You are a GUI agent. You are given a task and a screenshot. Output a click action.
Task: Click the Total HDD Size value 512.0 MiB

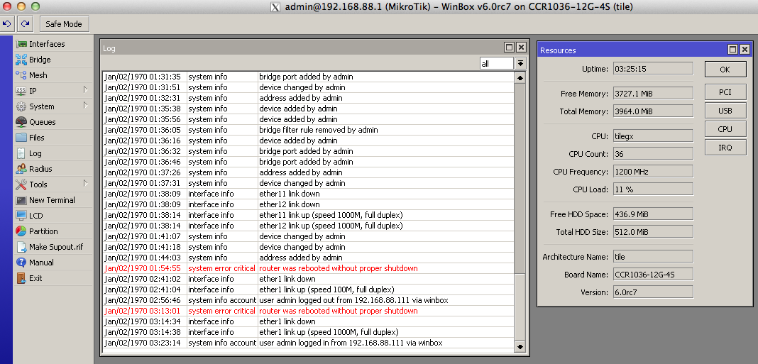coord(653,231)
